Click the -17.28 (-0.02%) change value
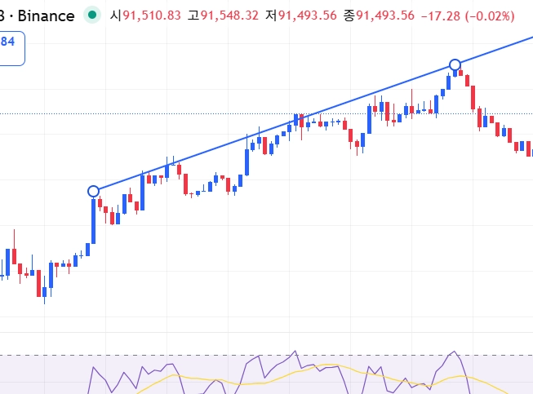Image resolution: width=533 pixels, height=394 pixels. [468, 15]
